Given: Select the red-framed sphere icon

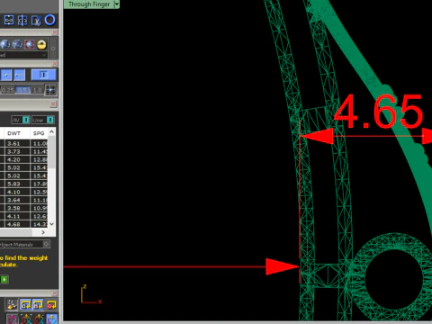Looking at the screenshot, I should click(30, 44).
